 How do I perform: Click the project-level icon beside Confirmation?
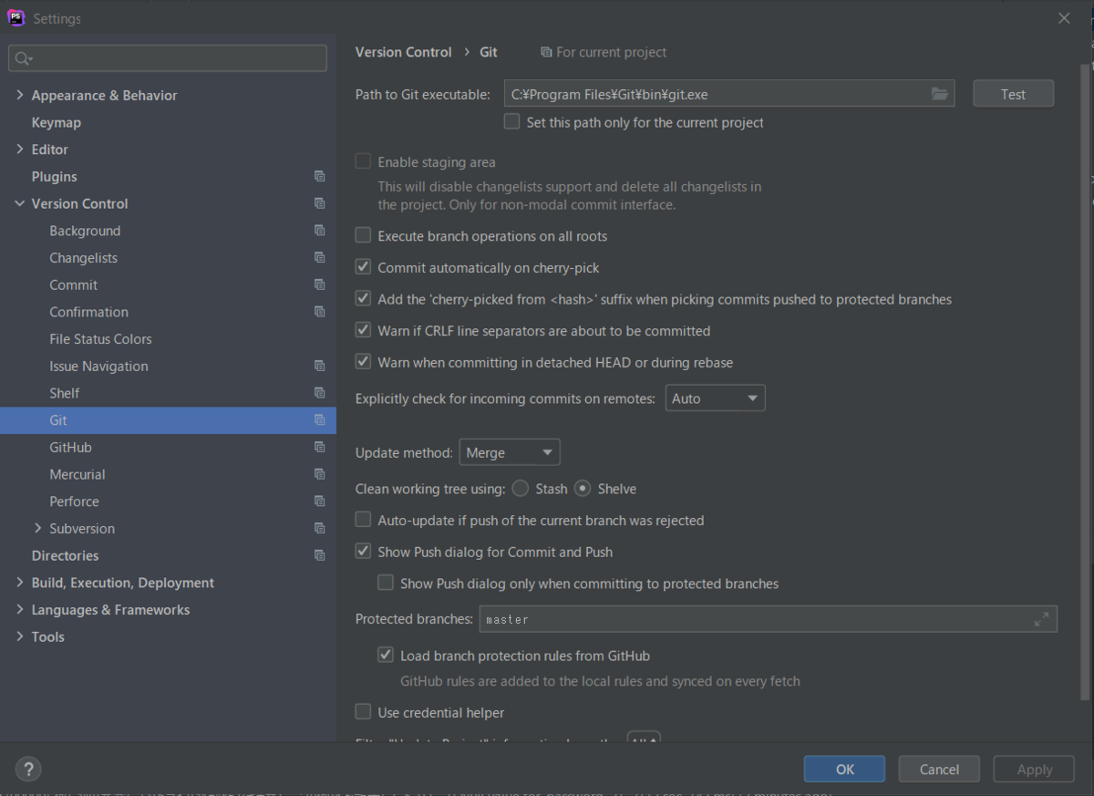pyautogui.click(x=319, y=312)
